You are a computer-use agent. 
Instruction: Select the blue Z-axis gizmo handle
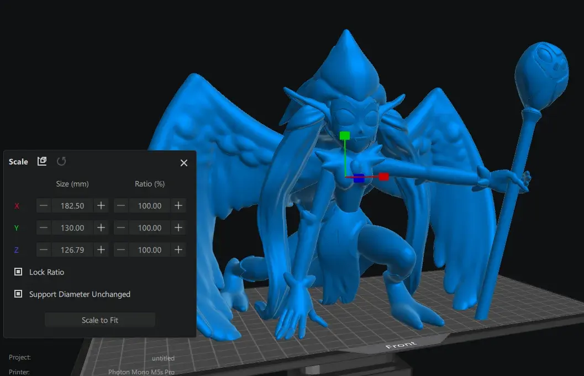(359, 178)
